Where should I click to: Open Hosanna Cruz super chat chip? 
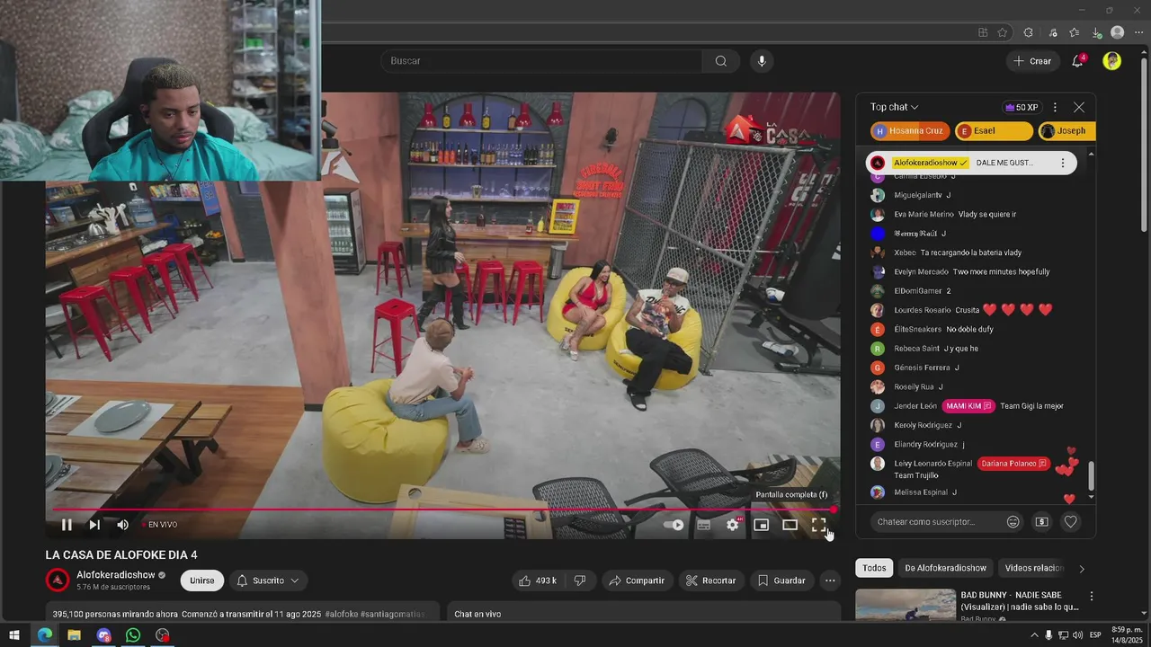pyautogui.click(x=910, y=131)
